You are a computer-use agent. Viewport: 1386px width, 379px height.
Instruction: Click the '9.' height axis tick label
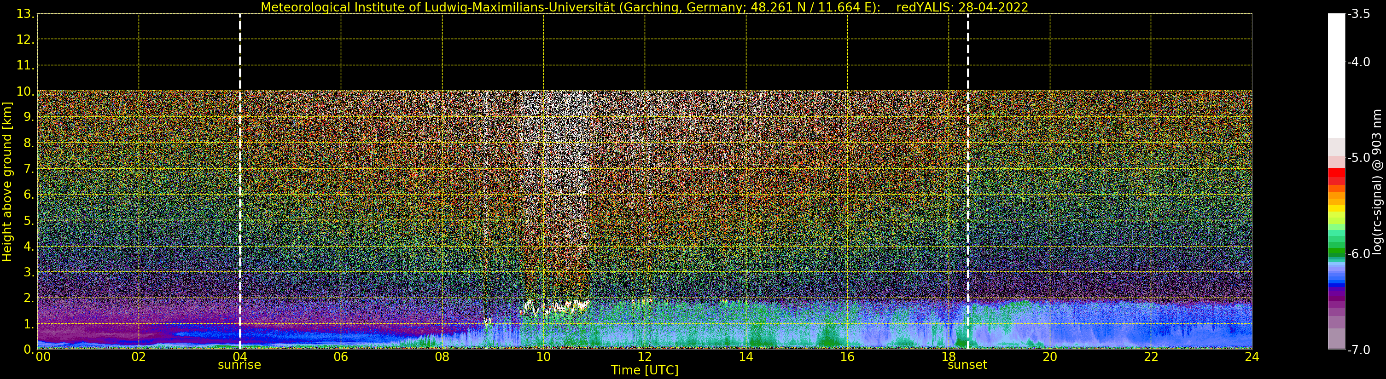click(x=29, y=117)
